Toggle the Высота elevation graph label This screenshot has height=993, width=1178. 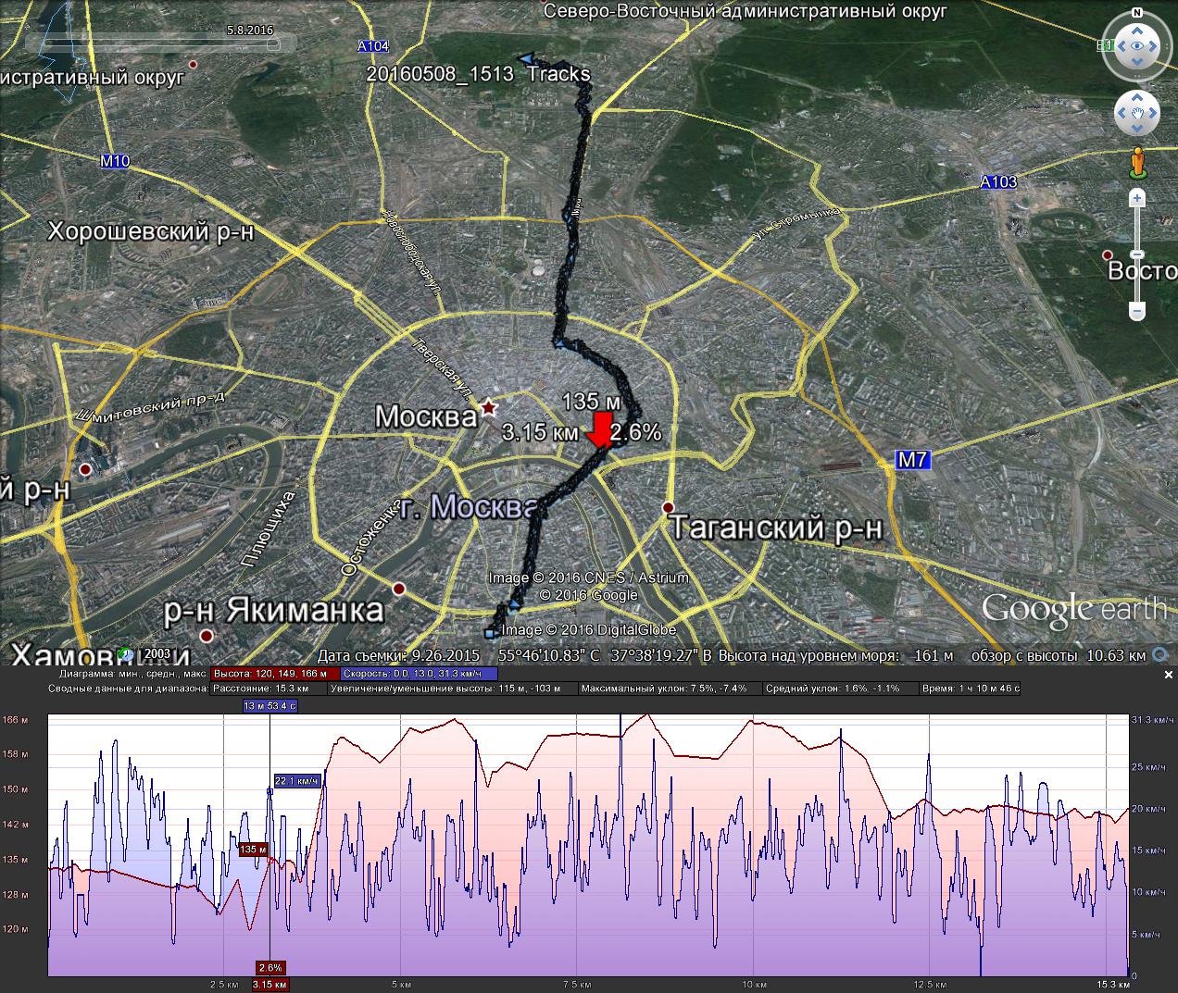click(x=275, y=674)
